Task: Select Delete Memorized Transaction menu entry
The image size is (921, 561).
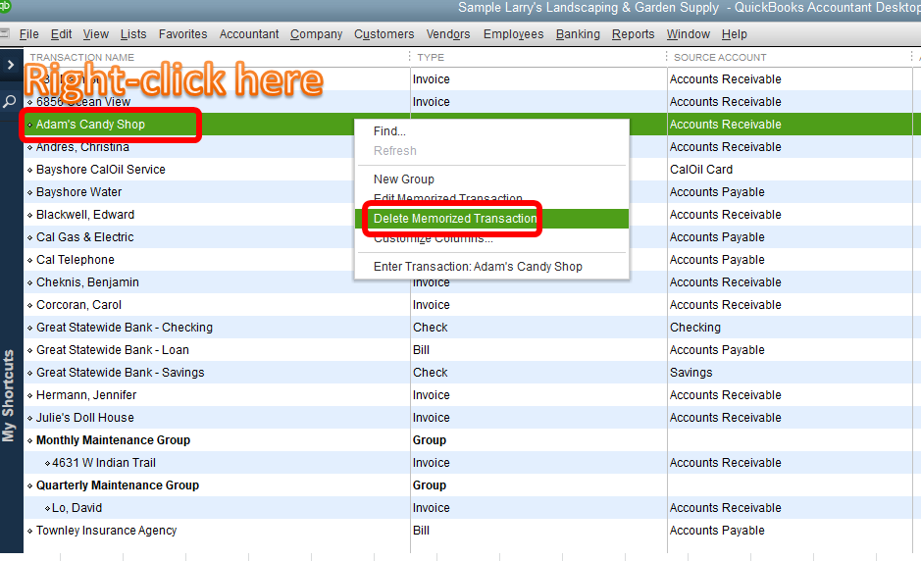Action: (x=491, y=219)
